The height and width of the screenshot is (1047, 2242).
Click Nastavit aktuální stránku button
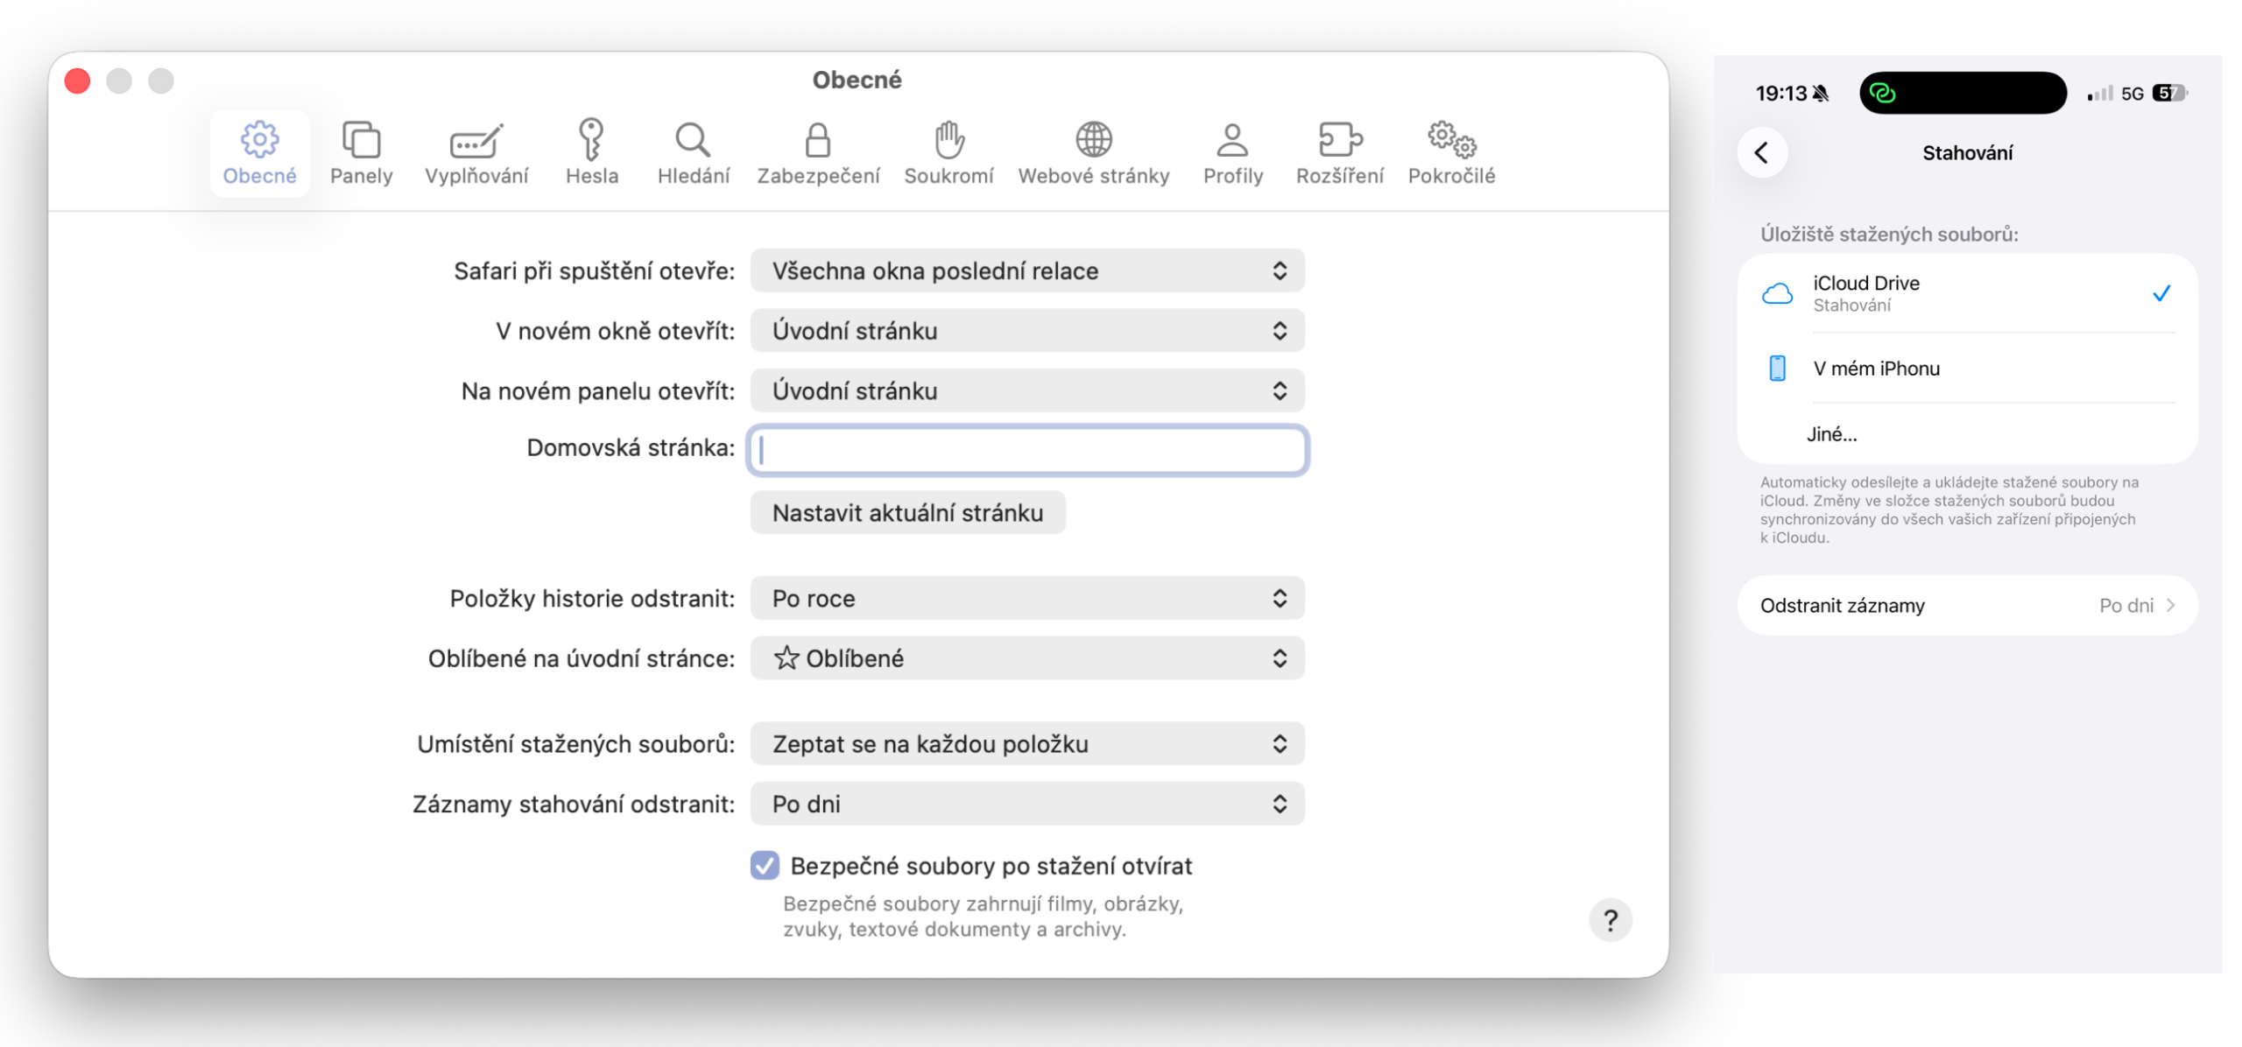906,512
